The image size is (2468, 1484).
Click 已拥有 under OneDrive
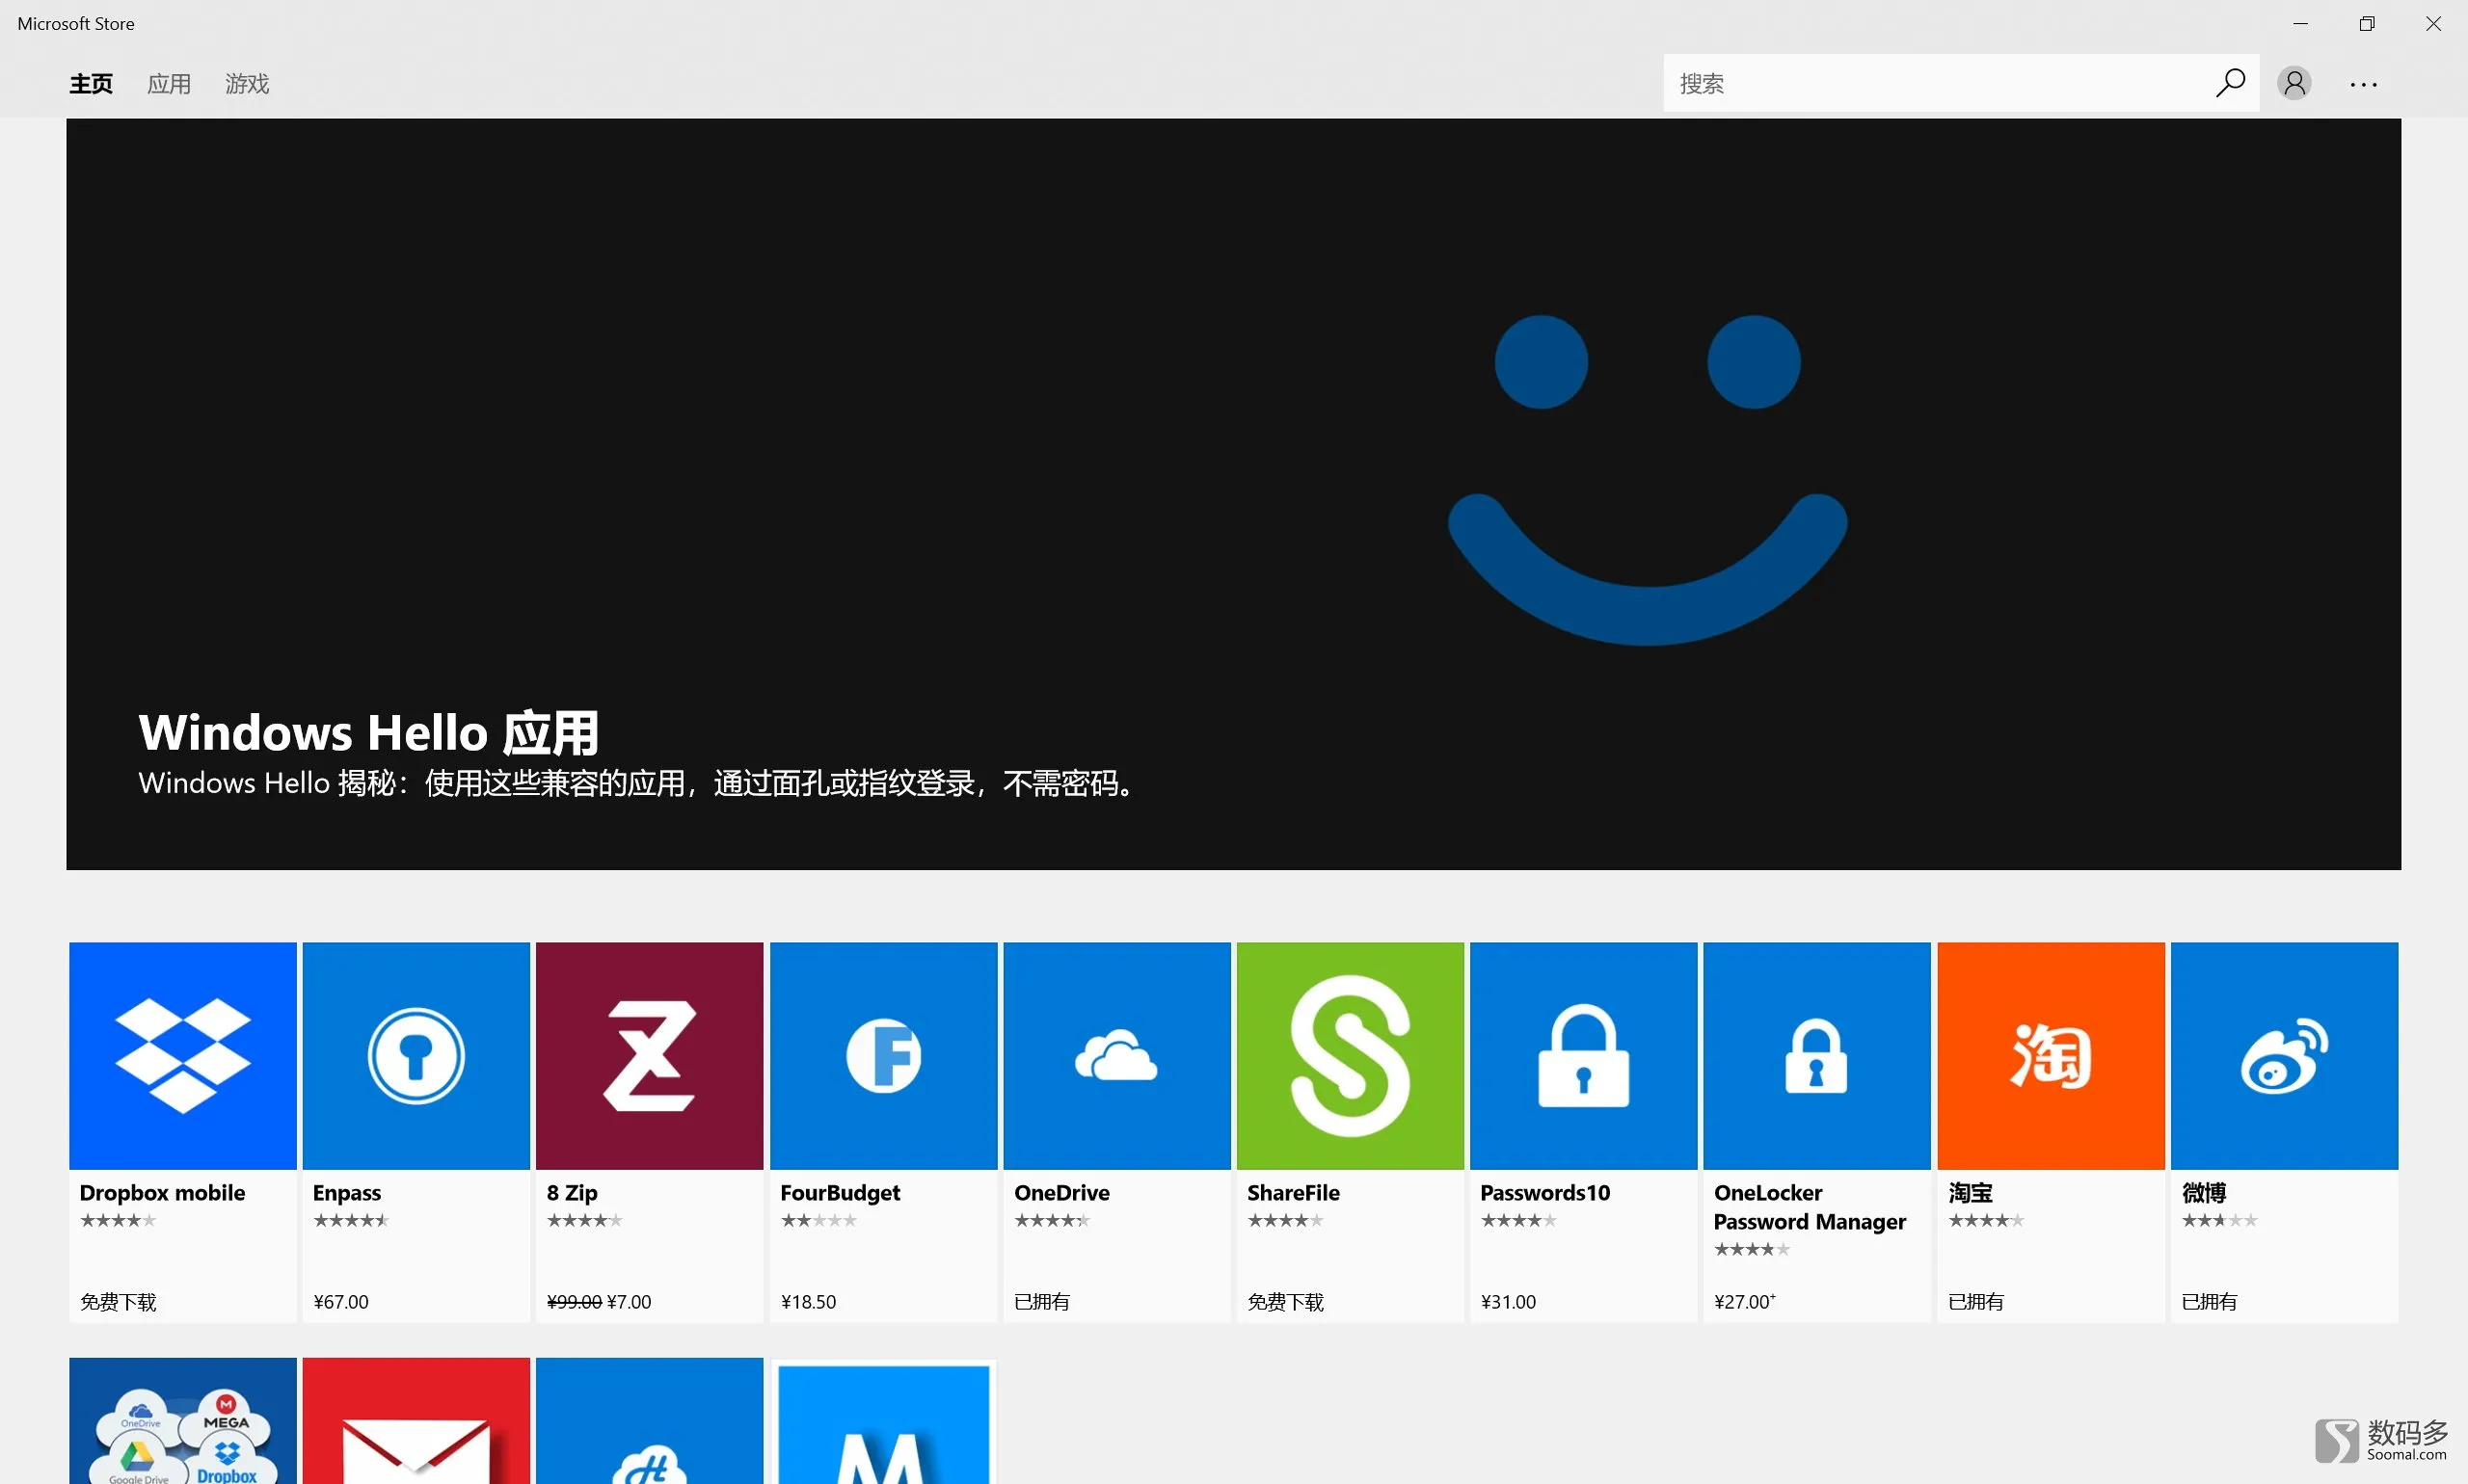pos(1042,1302)
